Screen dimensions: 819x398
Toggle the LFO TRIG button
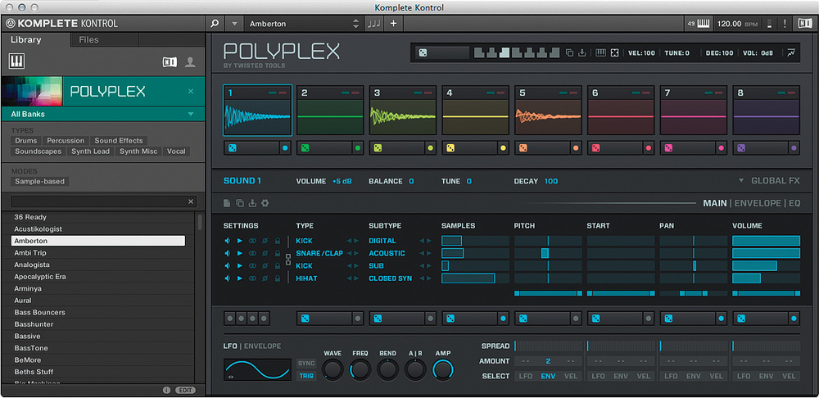(306, 376)
